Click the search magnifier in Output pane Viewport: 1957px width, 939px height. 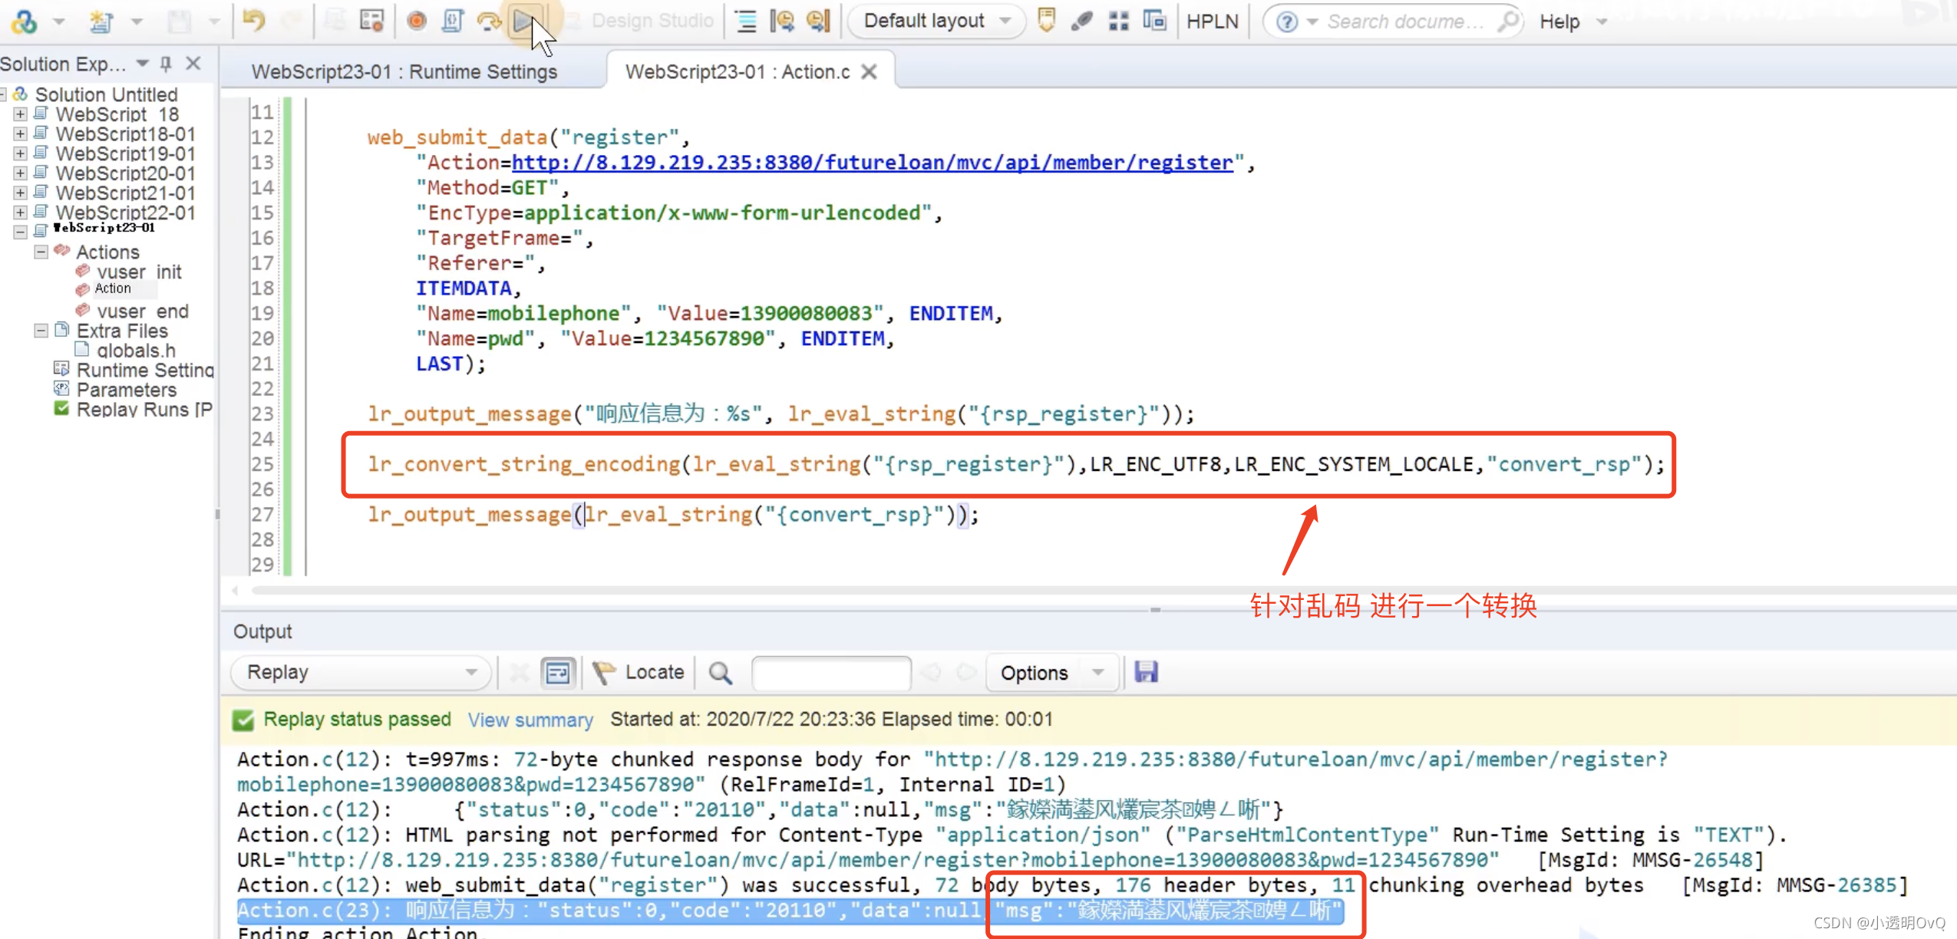click(x=720, y=673)
